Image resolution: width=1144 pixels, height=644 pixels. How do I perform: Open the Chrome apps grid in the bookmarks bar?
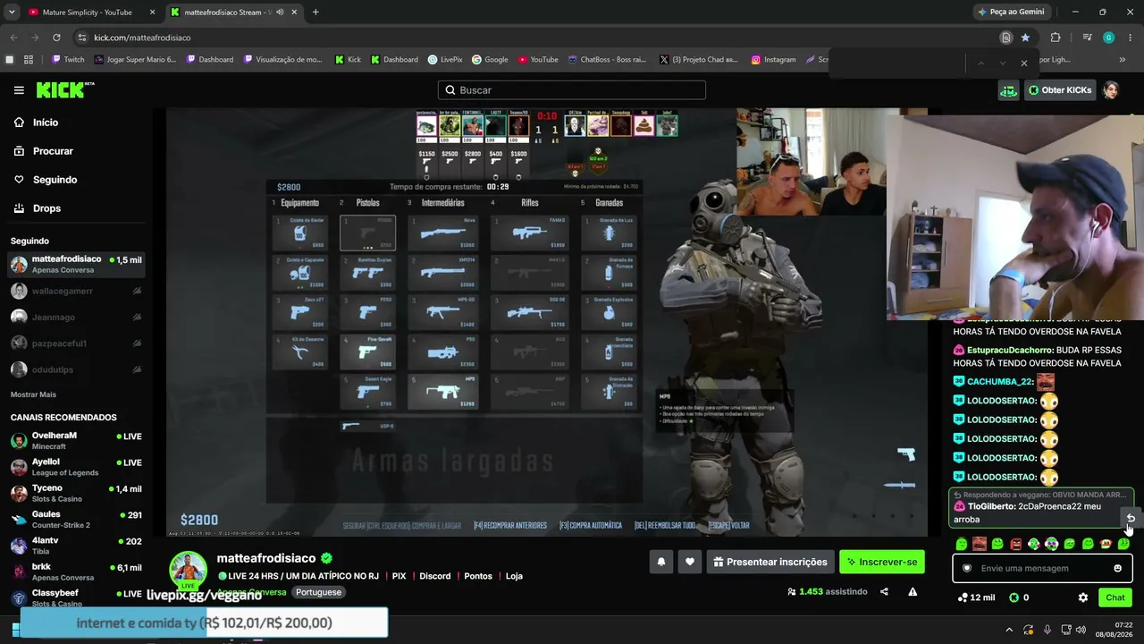29,60
